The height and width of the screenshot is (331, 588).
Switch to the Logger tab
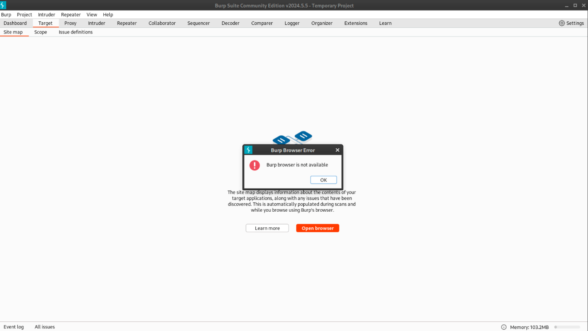(292, 23)
